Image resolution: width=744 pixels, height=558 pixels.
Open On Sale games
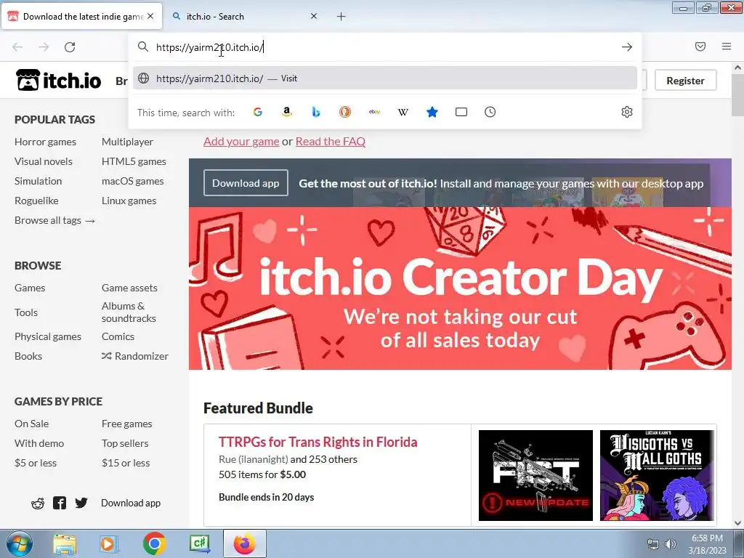[32, 424]
